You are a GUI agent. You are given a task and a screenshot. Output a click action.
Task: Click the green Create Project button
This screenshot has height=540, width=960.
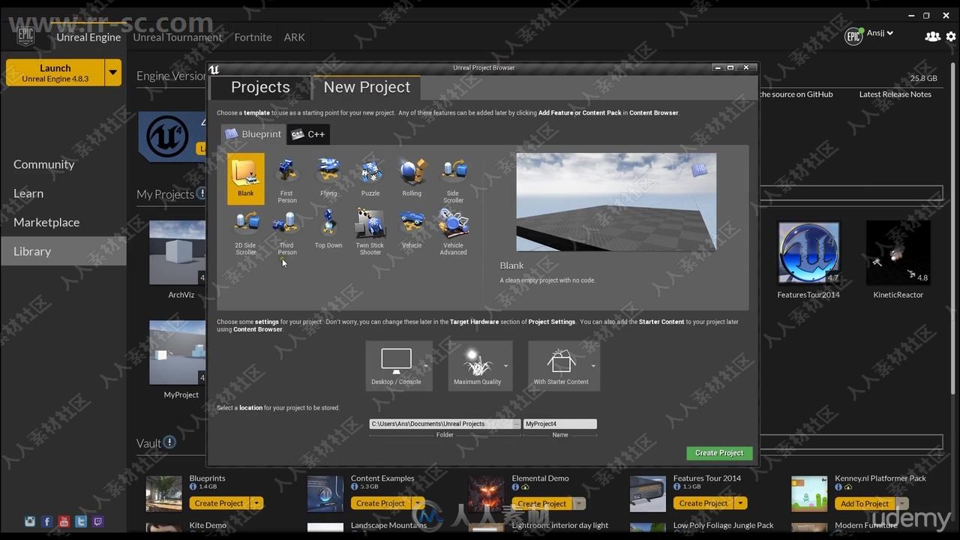coord(719,453)
